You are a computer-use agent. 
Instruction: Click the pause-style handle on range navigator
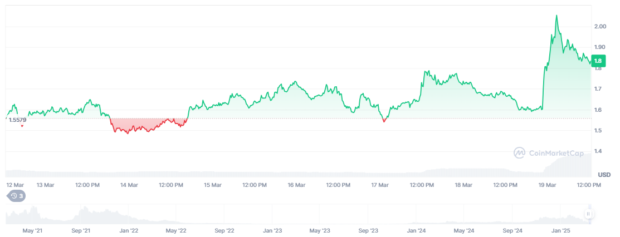[x=588, y=214]
